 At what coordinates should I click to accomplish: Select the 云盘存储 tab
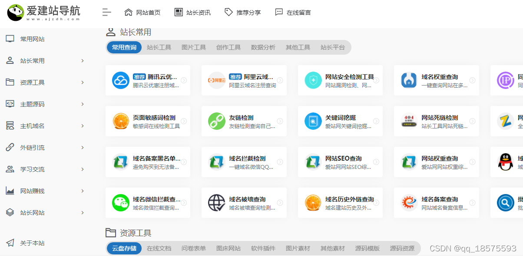pyautogui.click(x=124, y=248)
